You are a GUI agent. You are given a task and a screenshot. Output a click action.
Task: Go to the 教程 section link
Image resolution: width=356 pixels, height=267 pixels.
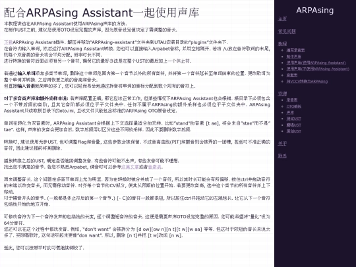pyautogui.click(x=282, y=44)
